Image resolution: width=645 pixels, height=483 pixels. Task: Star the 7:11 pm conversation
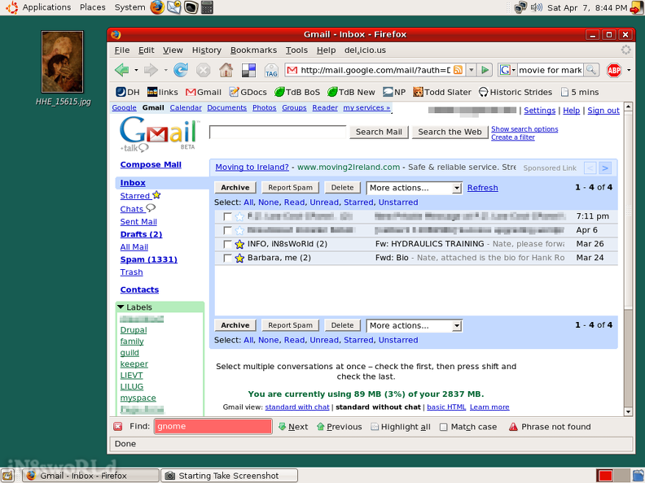239,216
